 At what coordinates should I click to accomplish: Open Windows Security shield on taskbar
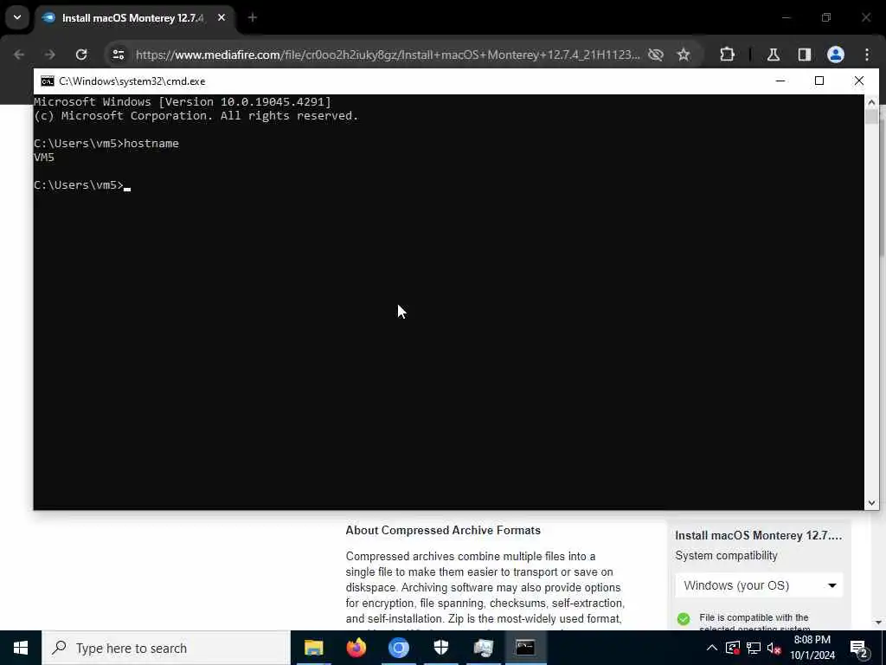point(440,648)
